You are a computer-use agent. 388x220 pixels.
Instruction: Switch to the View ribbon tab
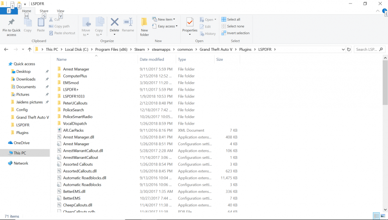[x=61, y=11]
